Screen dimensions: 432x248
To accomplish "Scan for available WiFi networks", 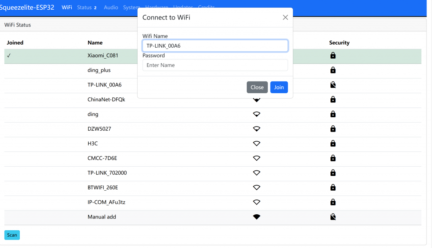I will pyautogui.click(x=12, y=235).
